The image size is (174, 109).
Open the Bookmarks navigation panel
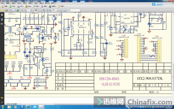(2, 19)
